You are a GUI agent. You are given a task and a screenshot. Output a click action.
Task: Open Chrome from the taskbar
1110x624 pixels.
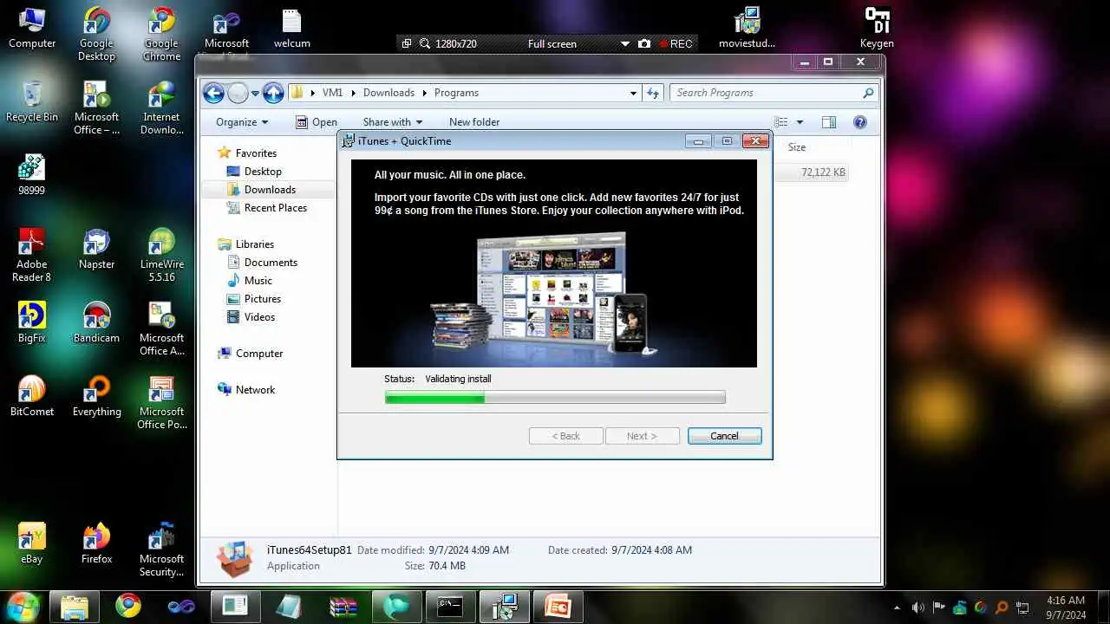128,607
